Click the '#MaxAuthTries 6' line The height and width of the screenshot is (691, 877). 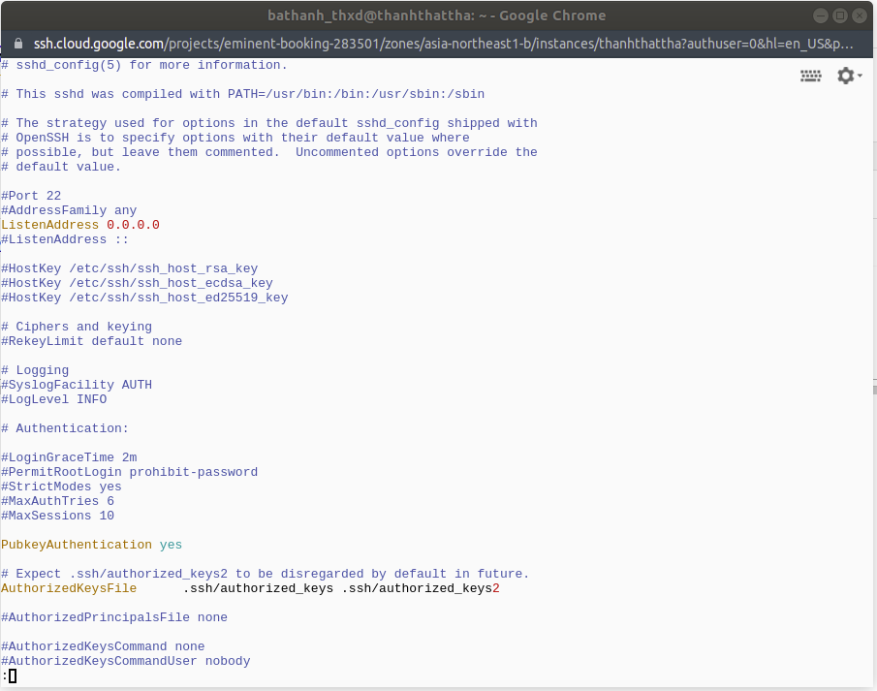tap(57, 501)
